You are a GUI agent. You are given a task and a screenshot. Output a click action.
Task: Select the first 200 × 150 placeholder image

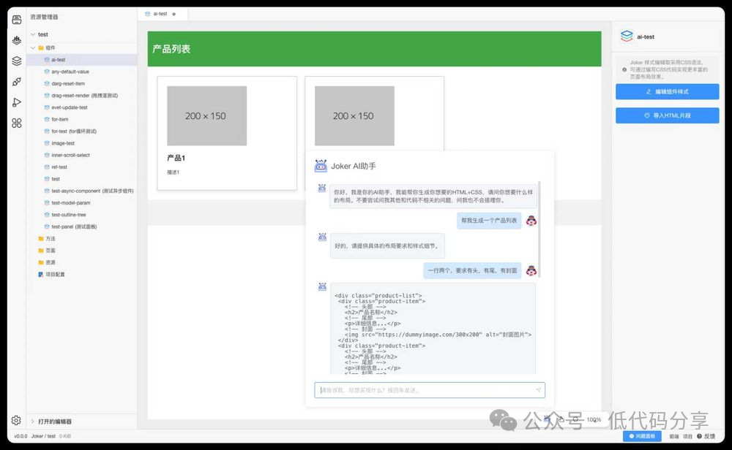point(207,116)
